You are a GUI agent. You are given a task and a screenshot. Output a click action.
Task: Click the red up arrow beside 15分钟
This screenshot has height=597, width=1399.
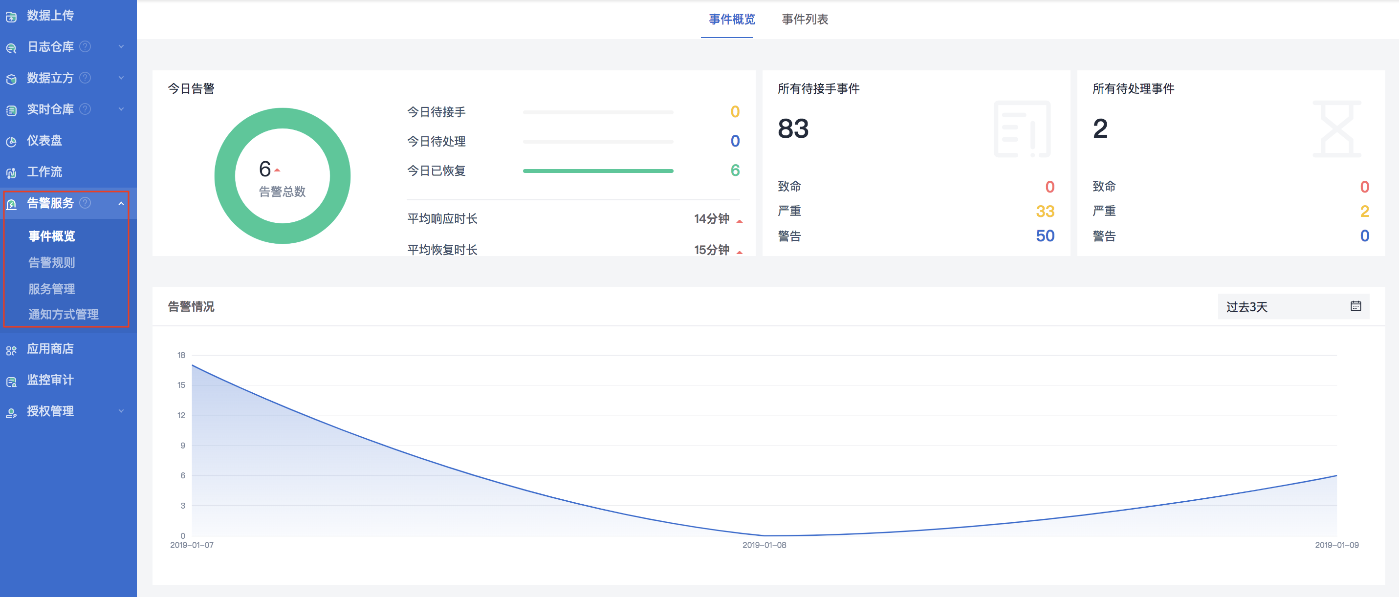coord(739,253)
